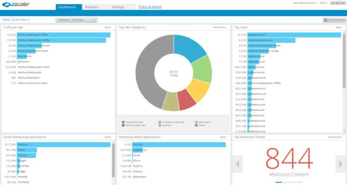This screenshot has height=185, width=347.
Task: Click the Sign Out button
Action: 338,3
